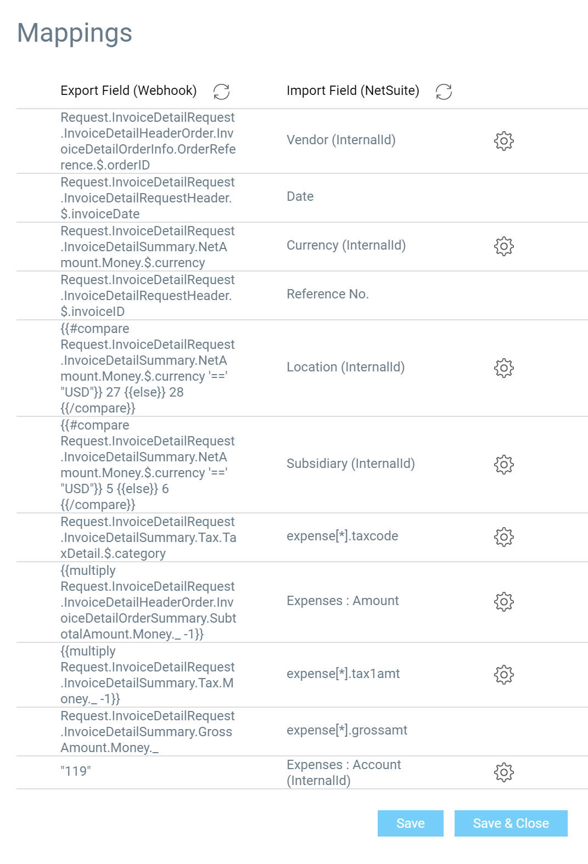
Task: Open settings gear for Expenses : Account
Action: (503, 772)
